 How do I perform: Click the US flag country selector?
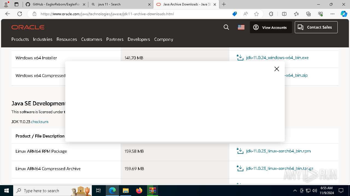(241, 27)
